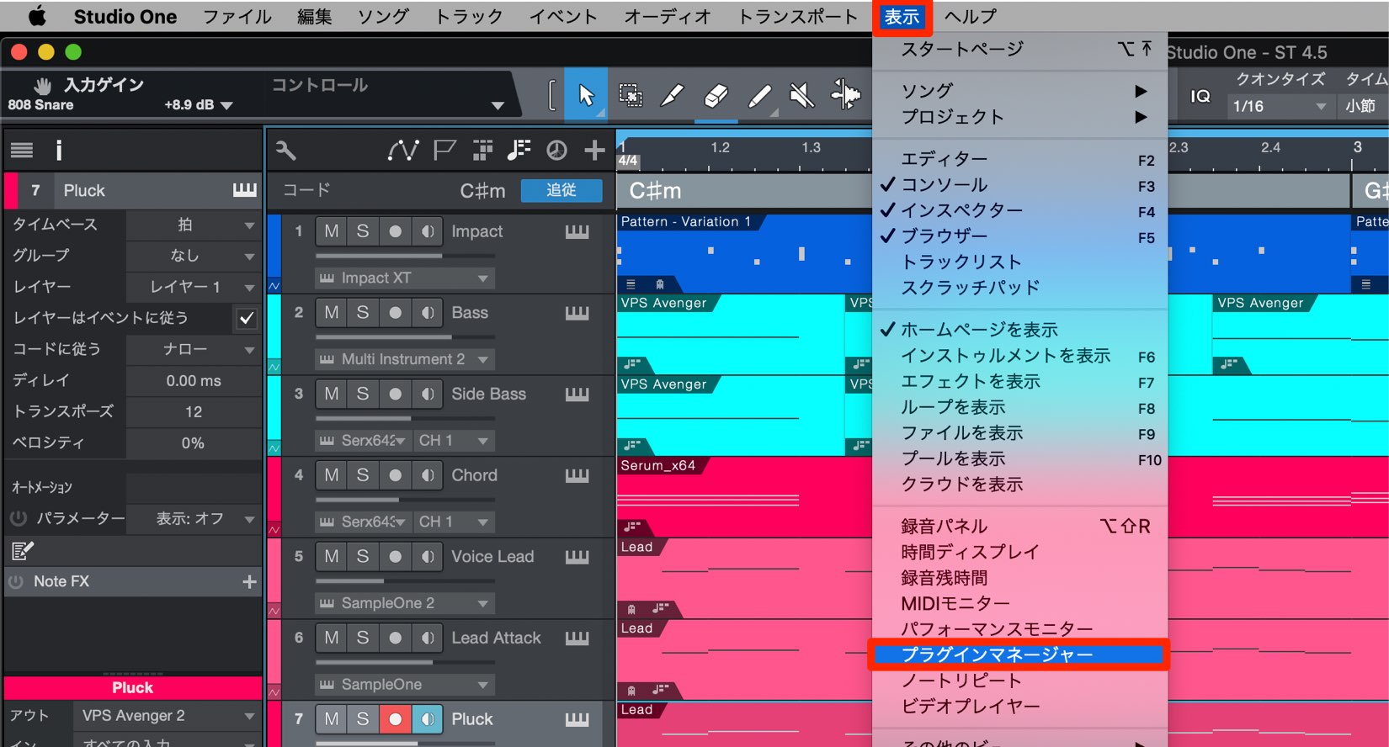Screen dimensions: 1389x747
Task: Add a Note FX with plus icon
Action: tap(249, 581)
